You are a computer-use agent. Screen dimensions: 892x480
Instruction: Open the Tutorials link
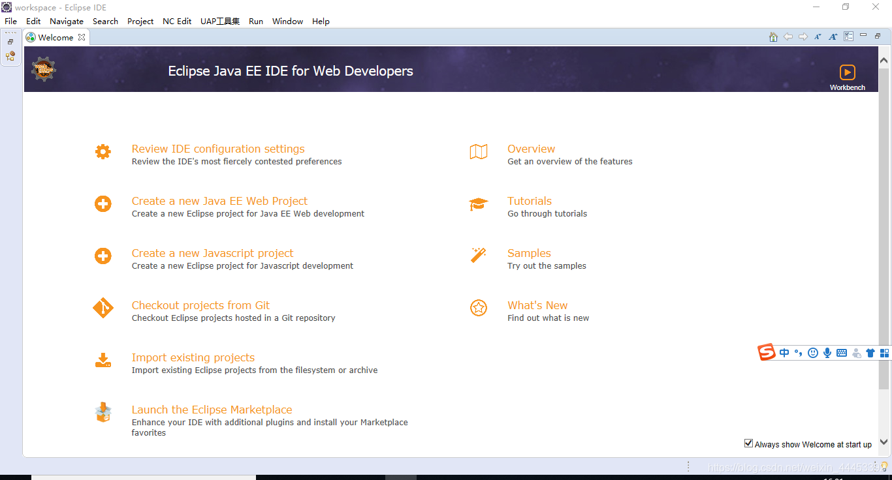click(530, 201)
